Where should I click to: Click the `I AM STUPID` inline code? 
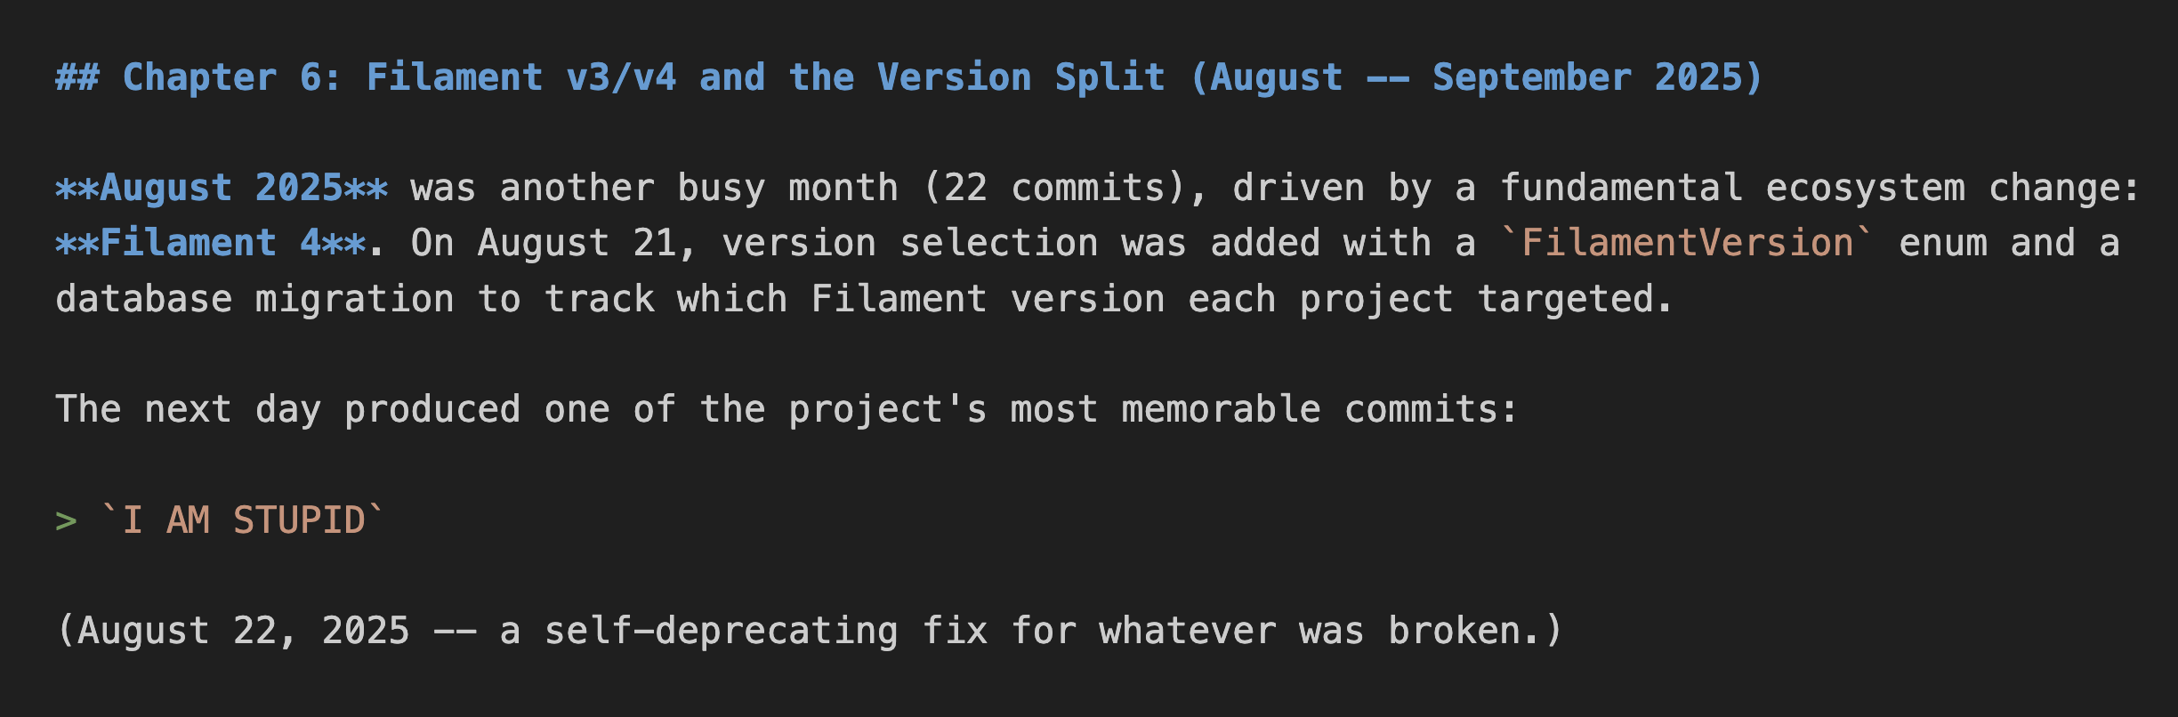tap(243, 520)
